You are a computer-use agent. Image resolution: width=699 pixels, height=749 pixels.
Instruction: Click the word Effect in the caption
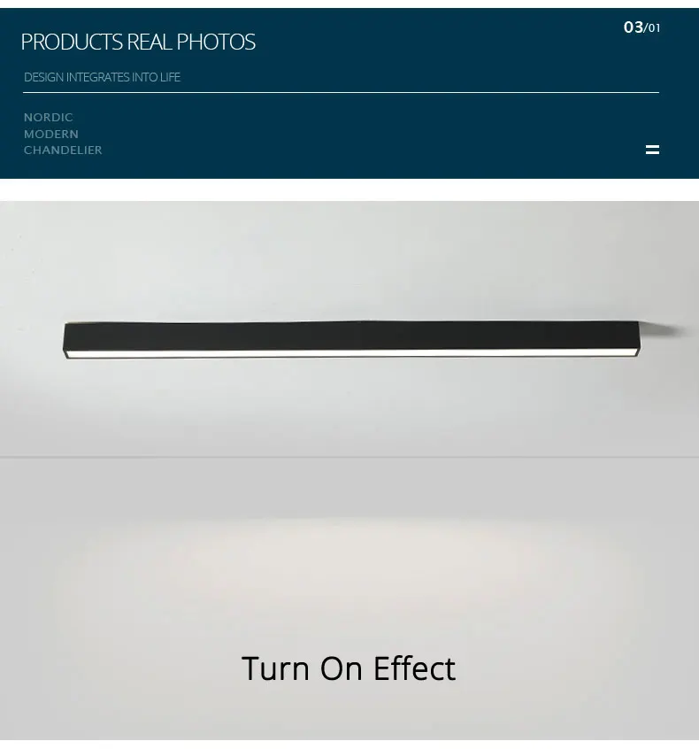pyautogui.click(x=414, y=668)
